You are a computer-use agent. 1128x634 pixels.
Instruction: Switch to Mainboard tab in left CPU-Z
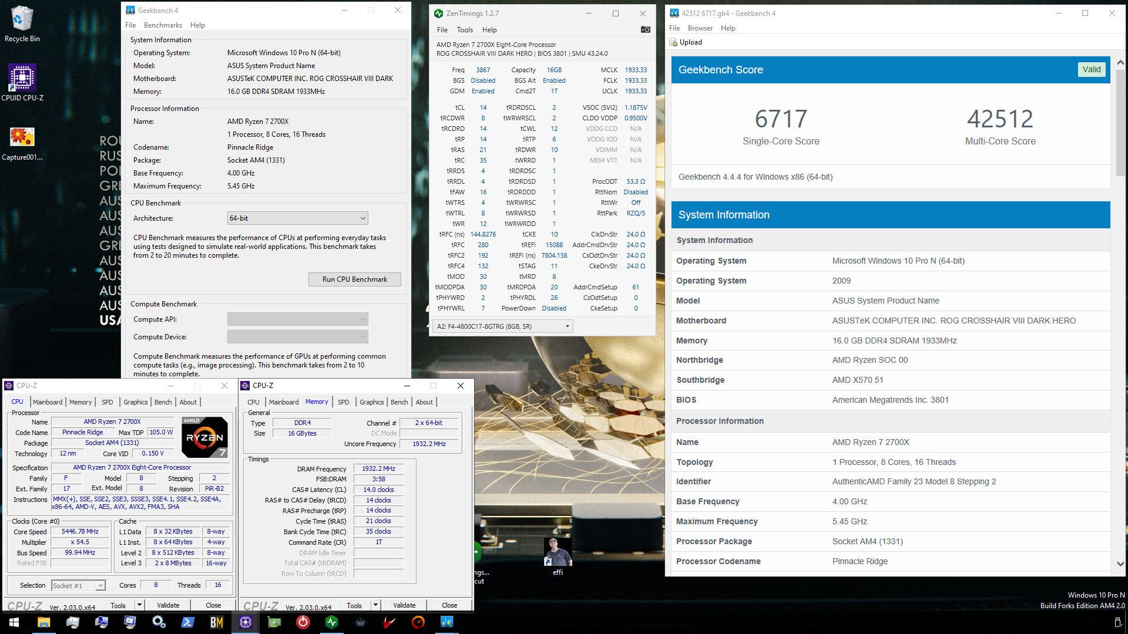(x=48, y=402)
